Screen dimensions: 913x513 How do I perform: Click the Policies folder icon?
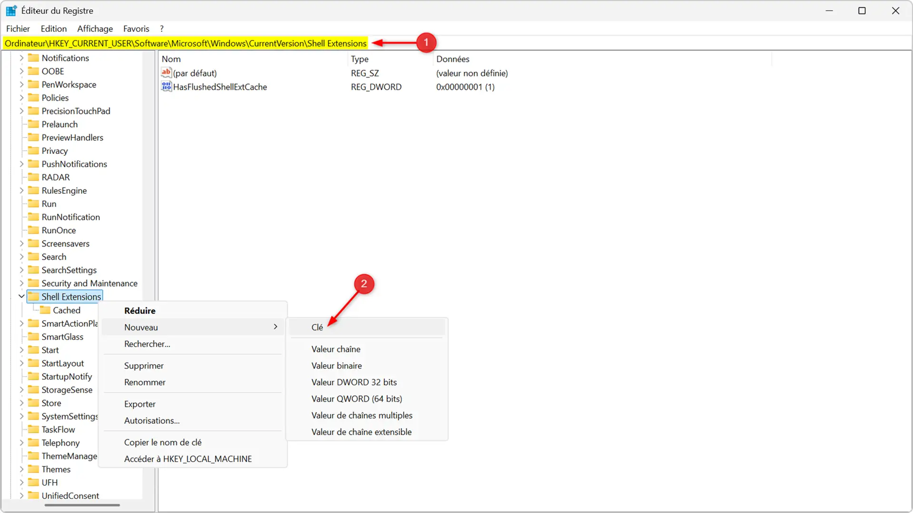(x=33, y=98)
